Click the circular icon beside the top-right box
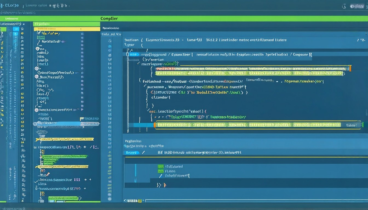 (x=344, y=6)
